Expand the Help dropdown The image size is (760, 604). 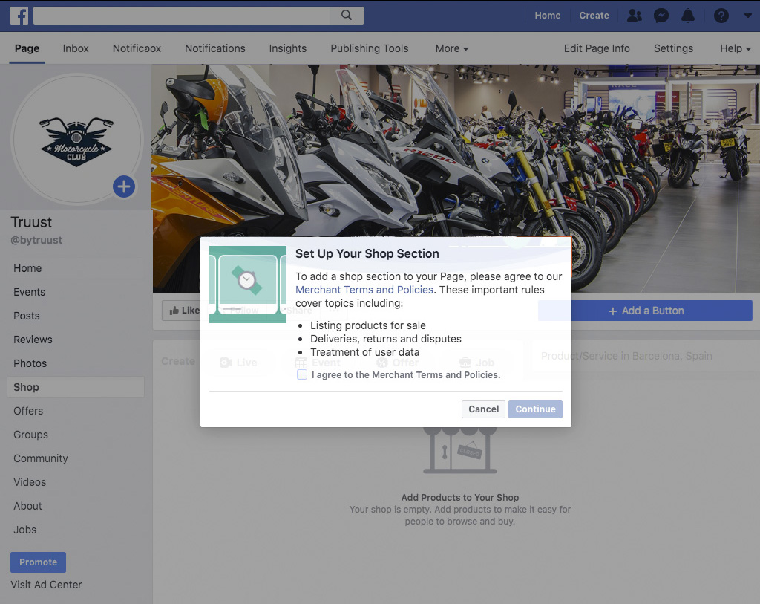[x=736, y=48]
